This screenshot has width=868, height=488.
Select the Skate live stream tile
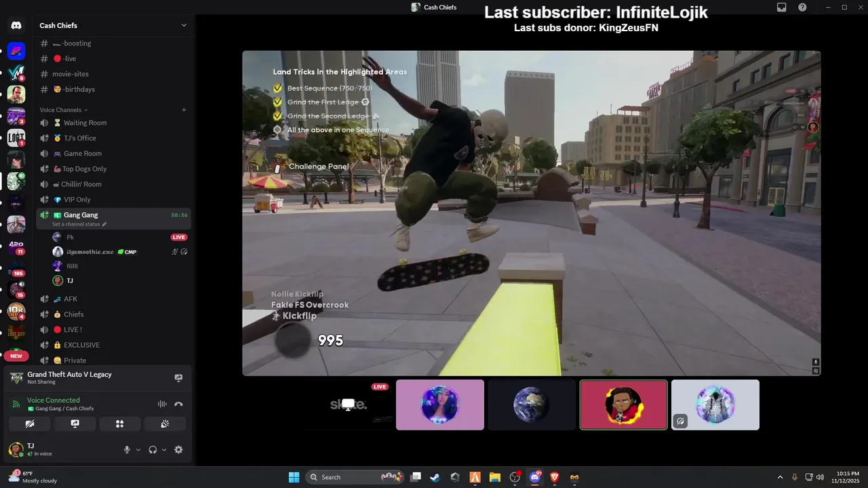[349, 405]
